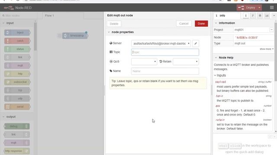This screenshot has width=277, height=155.
Task: Click the Done button
Action: tap(201, 24)
